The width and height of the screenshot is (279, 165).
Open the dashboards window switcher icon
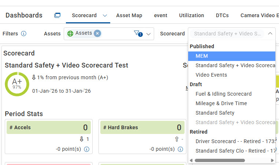click(x=57, y=15)
